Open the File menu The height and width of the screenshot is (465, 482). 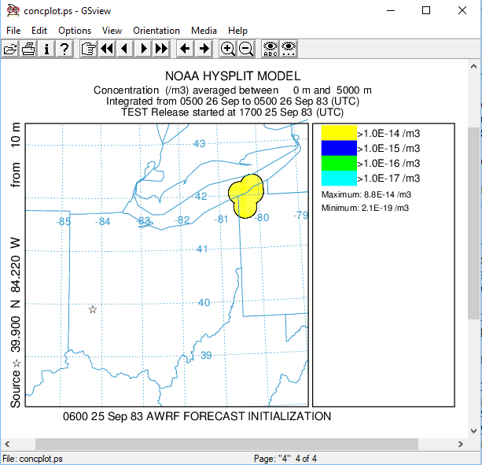point(13,31)
